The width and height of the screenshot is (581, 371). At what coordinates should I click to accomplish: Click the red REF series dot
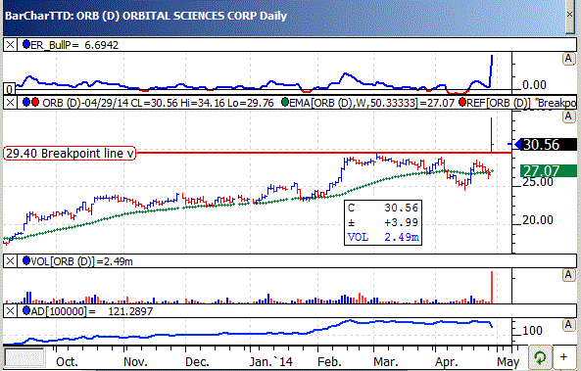pos(462,102)
